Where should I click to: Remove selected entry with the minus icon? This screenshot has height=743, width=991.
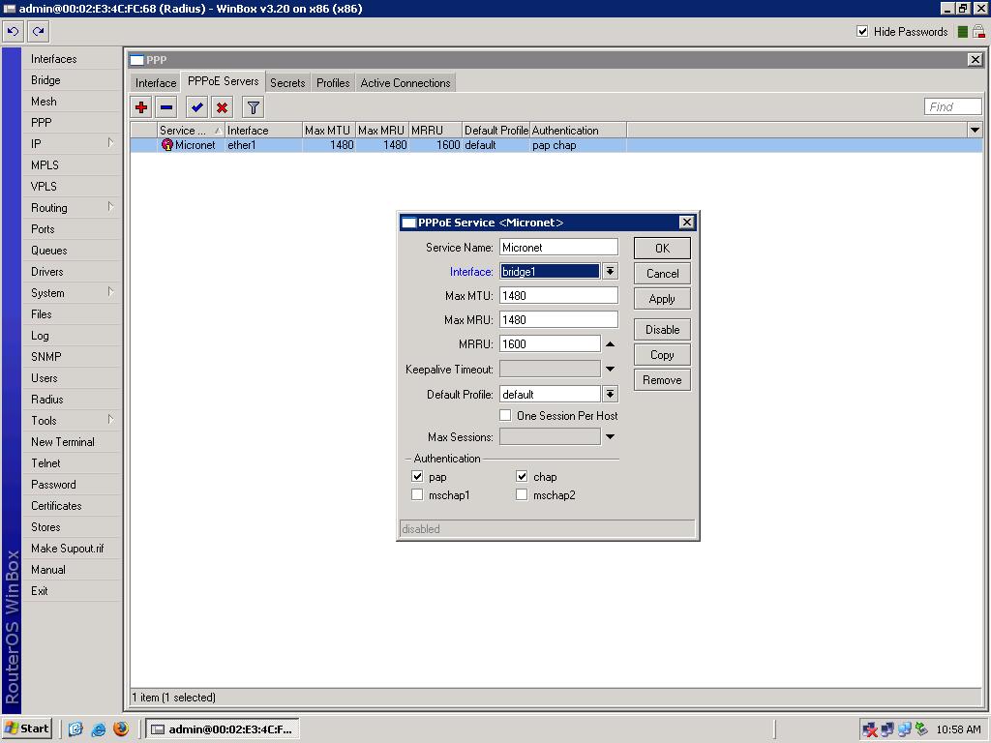166,107
